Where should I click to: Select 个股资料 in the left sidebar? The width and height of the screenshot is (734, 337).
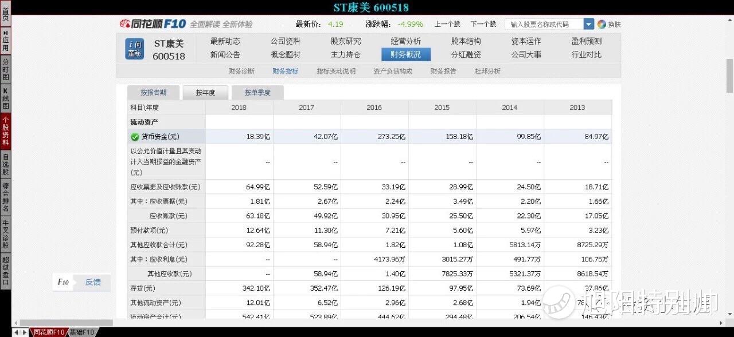click(x=5, y=132)
